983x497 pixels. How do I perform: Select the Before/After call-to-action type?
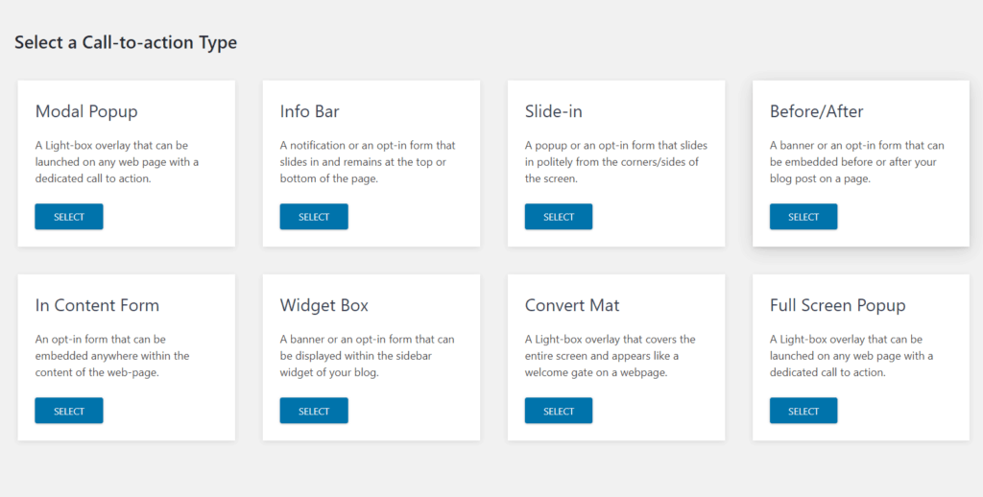point(803,217)
